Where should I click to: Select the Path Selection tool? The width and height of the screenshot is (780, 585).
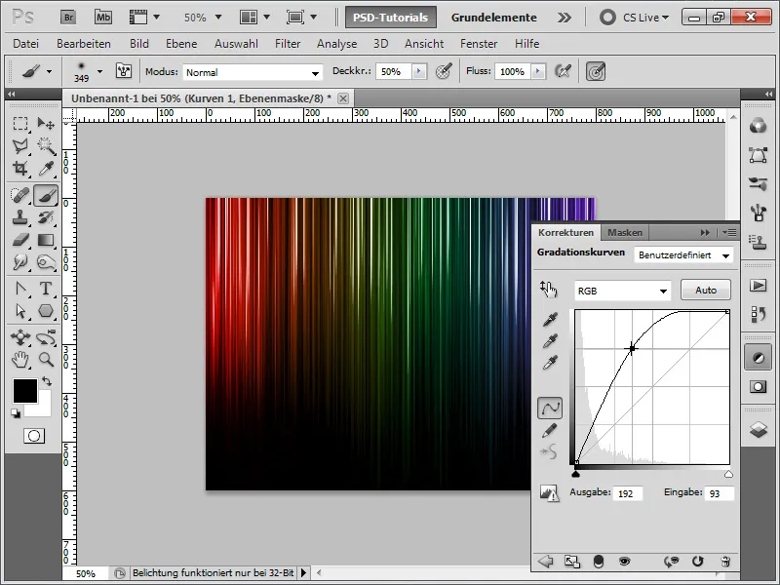coord(20,311)
